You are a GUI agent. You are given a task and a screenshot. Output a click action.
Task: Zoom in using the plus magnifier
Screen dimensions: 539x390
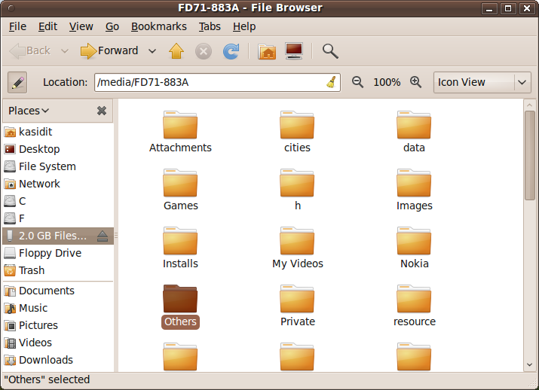pyautogui.click(x=415, y=82)
